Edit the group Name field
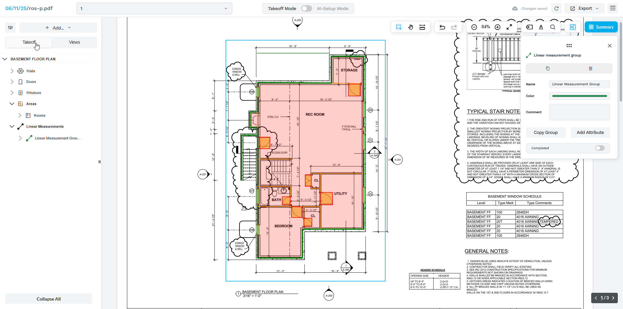 pyautogui.click(x=580, y=84)
